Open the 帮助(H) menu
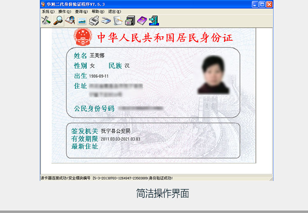This screenshot has height=213, width=308. (x=98, y=12)
